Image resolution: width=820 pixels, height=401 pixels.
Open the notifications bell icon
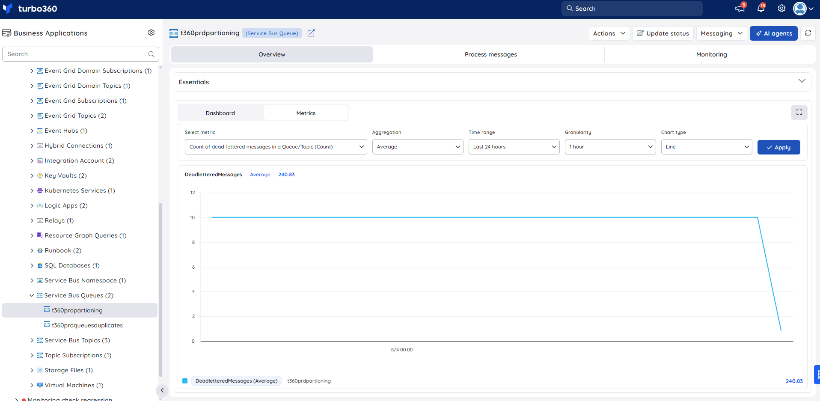(761, 9)
